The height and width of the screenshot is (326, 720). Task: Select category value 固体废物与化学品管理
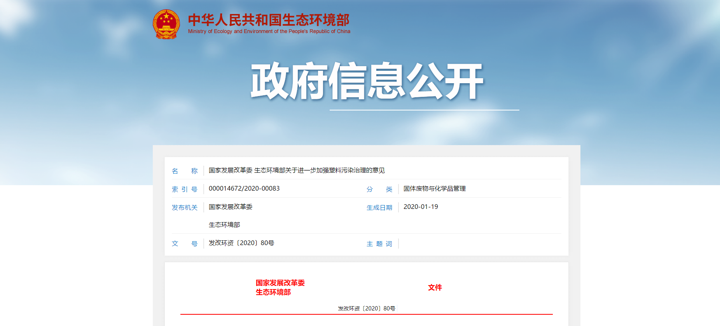[435, 189]
